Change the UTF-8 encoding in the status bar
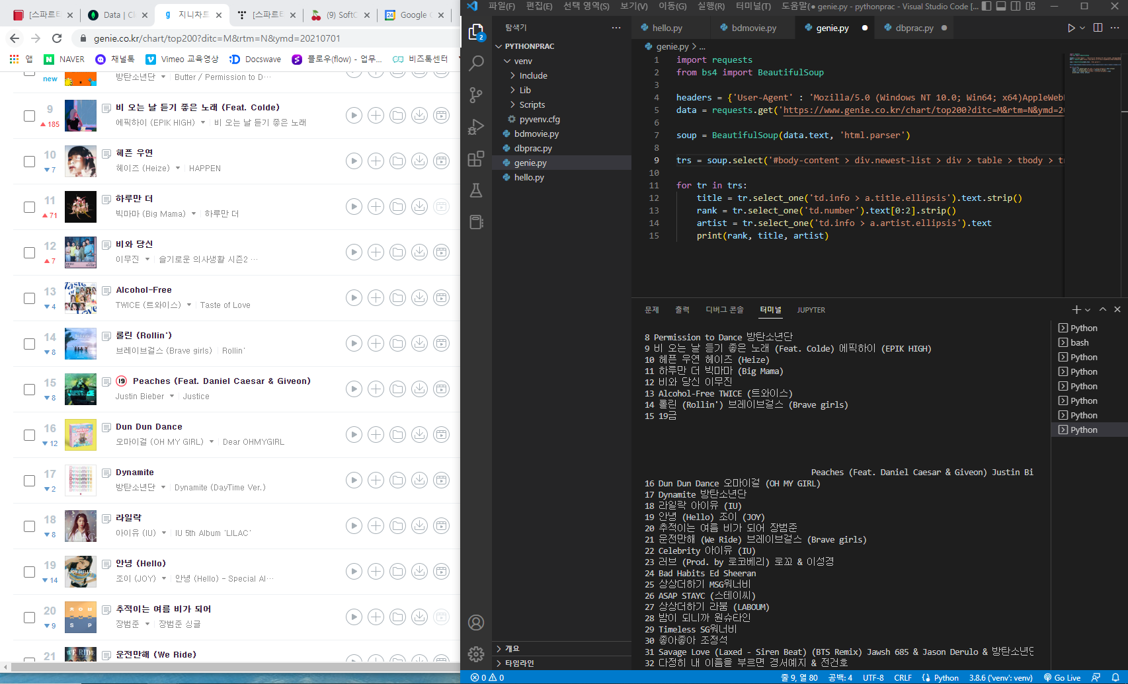Viewport: 1128px width, 684px height. (873, 677)
